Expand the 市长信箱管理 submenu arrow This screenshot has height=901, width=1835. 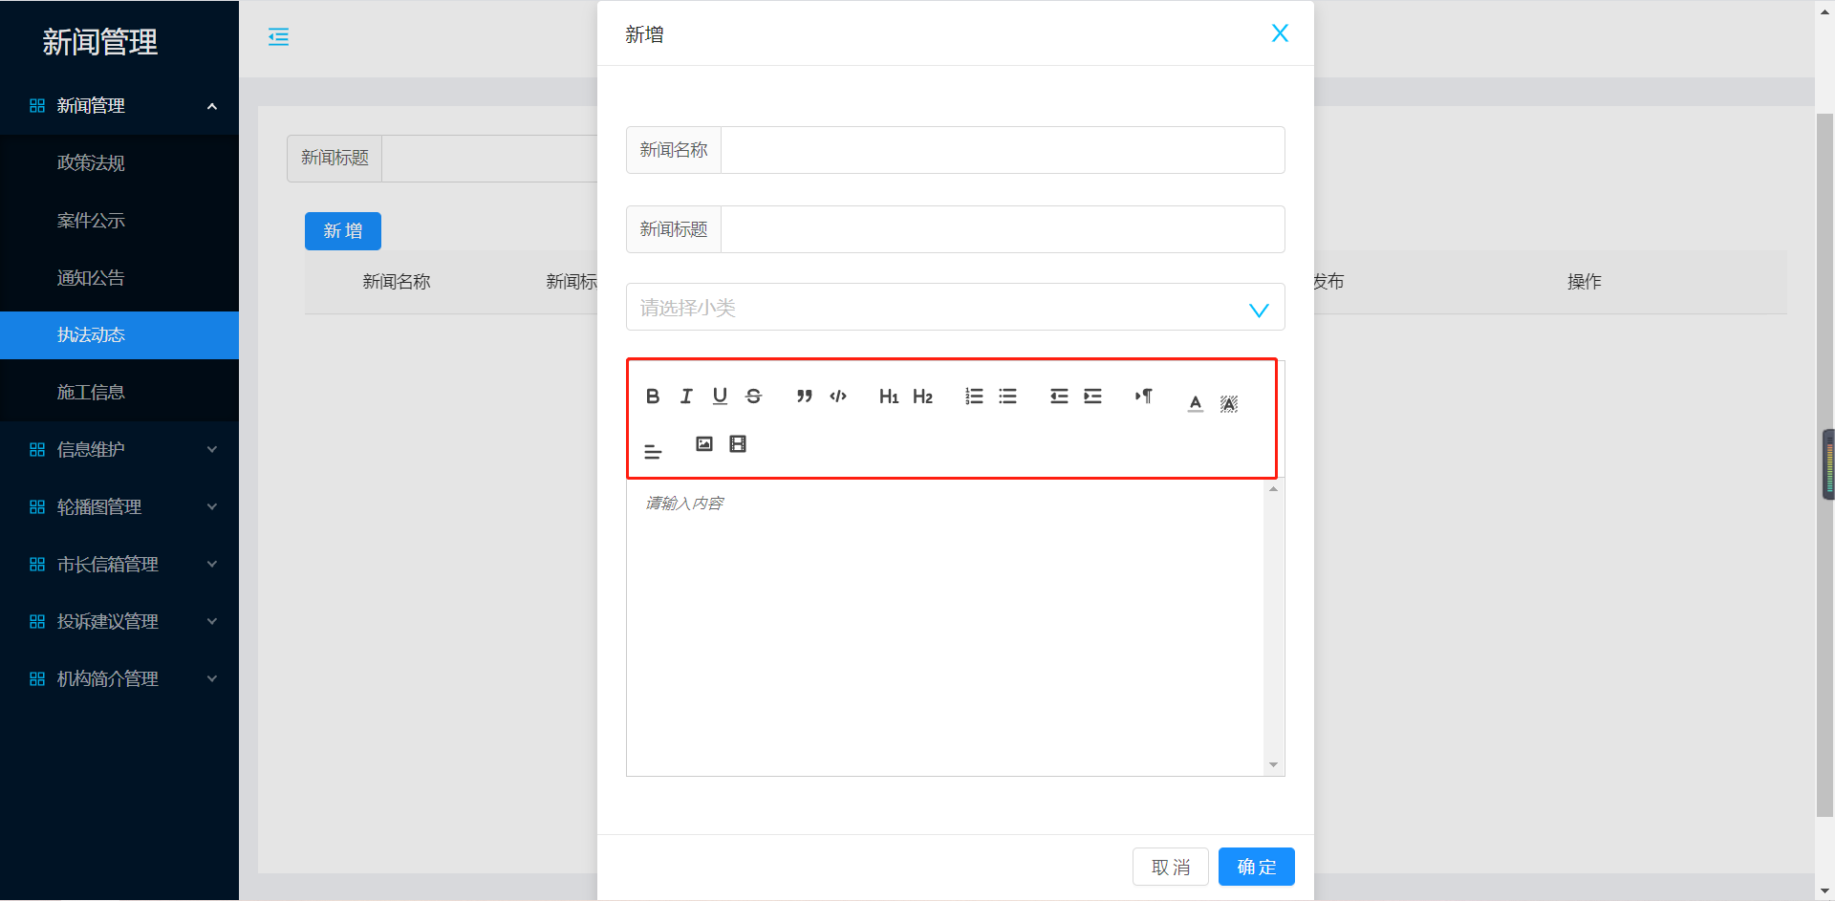[212, 565]
